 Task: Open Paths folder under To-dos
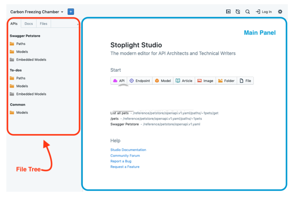point(18,78)
